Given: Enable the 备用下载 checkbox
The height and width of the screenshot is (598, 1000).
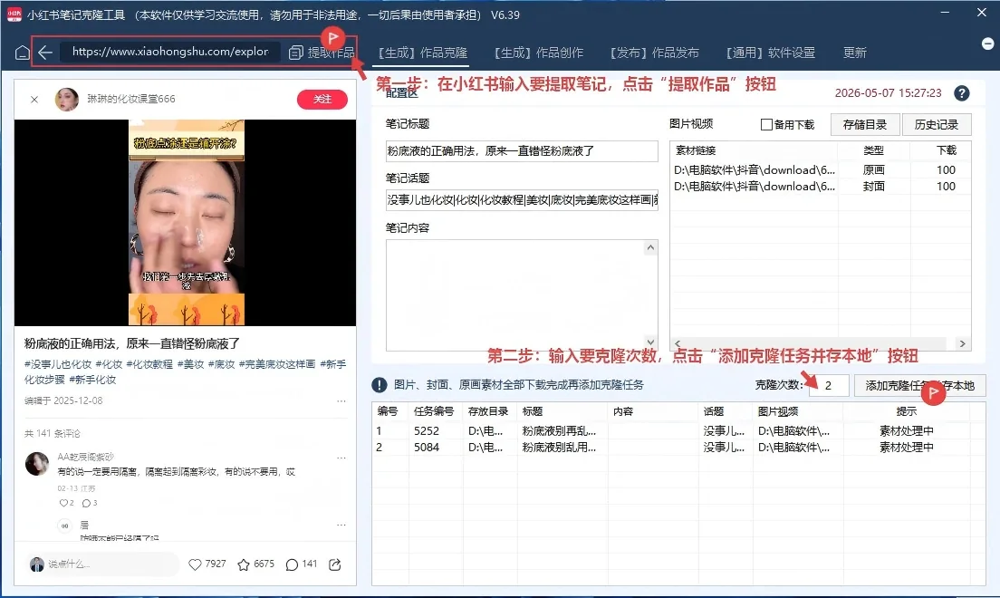Looking at the screenshot, I should click(x=766, y=124).
